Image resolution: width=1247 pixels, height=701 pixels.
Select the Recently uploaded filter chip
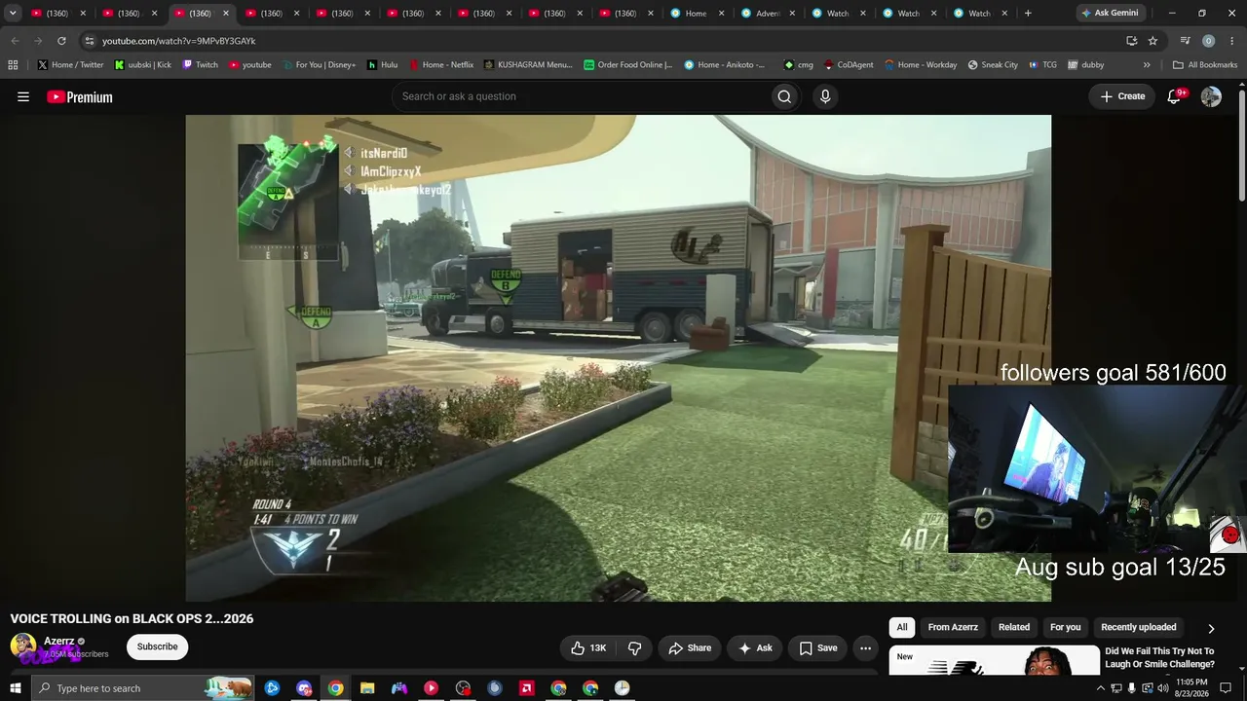1139,627
